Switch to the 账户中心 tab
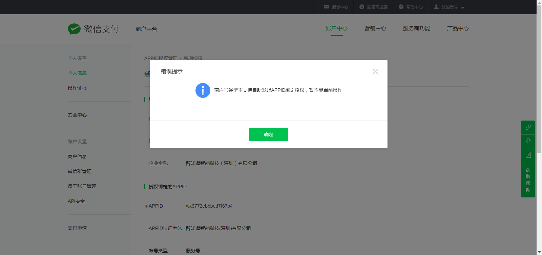This screenshot has width=542, height=255. (337, 28)
